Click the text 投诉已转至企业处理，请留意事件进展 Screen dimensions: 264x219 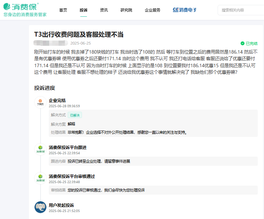pos(99,161)
